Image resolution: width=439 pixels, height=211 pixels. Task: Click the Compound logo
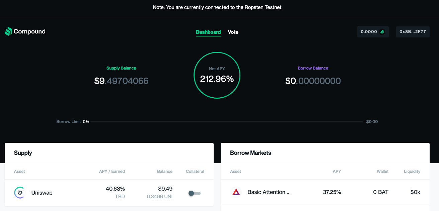coord(25,31)
